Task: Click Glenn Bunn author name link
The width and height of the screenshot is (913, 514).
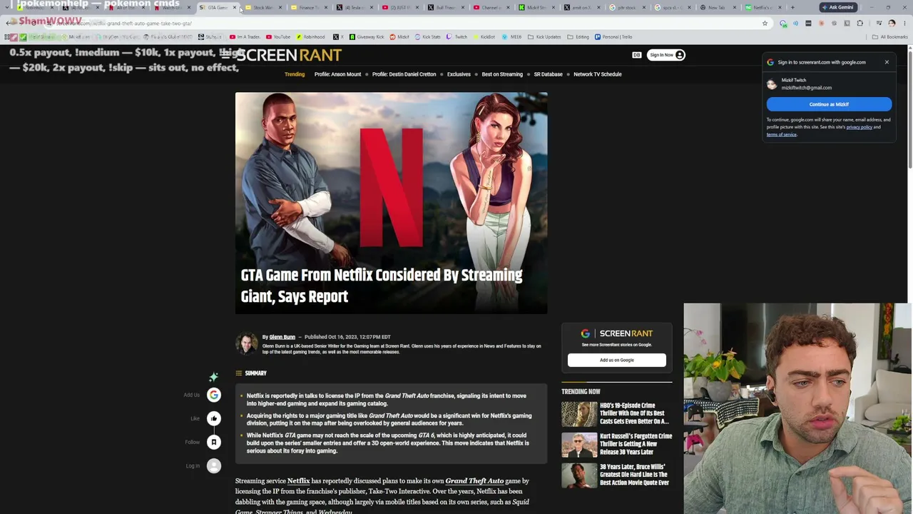Action: click(x=282, y=337)
